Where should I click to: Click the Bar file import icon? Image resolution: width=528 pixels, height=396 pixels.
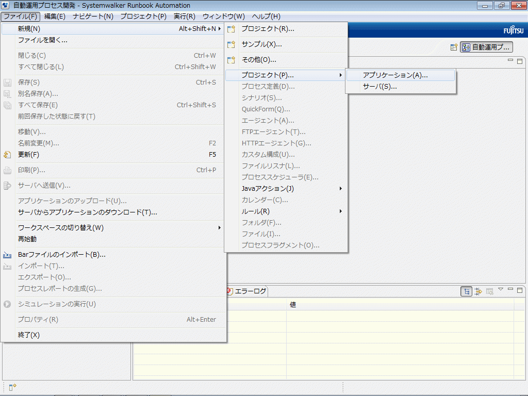(x=7, y=255)
